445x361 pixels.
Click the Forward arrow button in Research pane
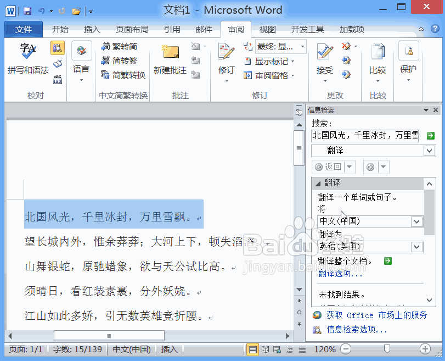coord(370,167)
